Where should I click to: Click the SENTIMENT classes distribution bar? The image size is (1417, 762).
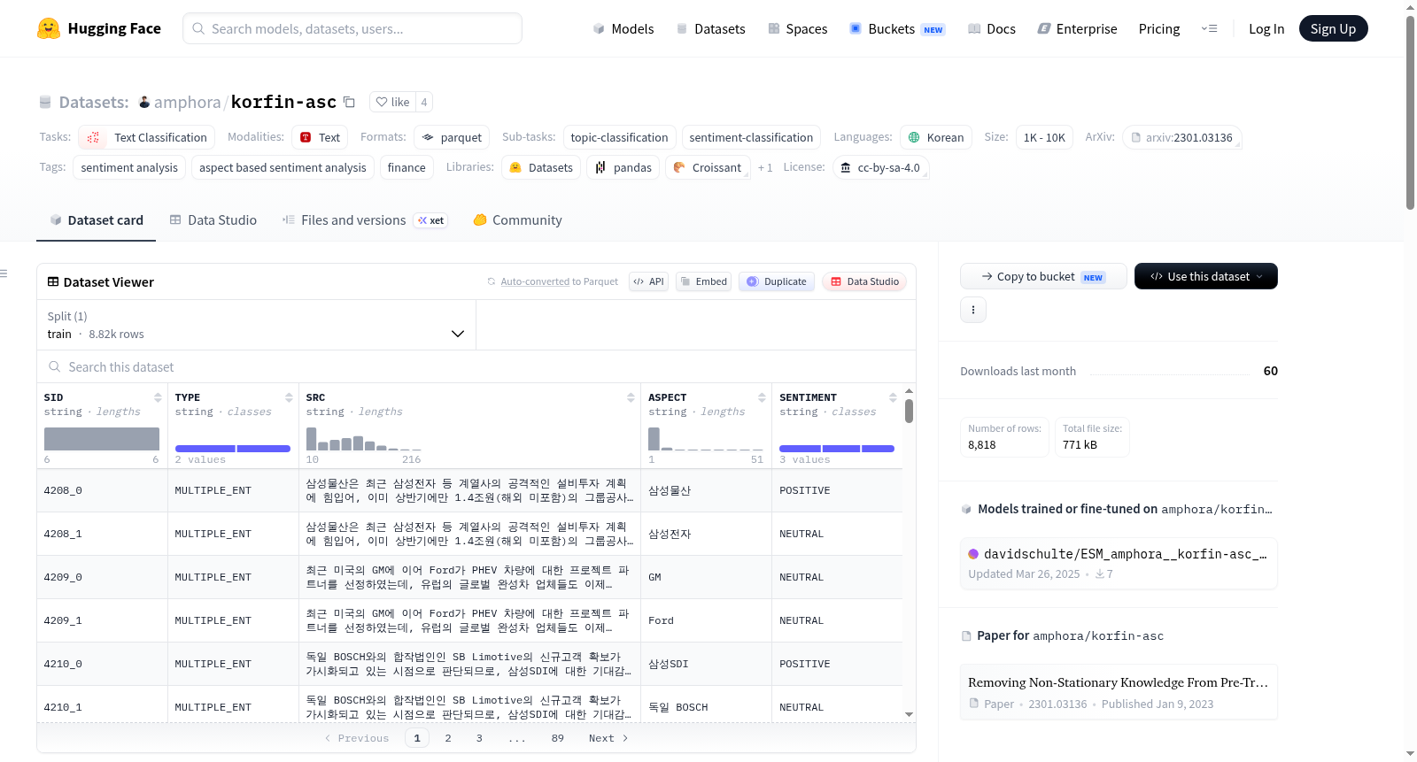point(837,449)
